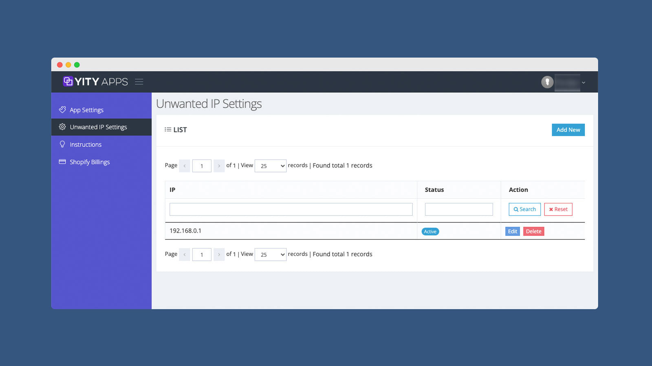Expand the user account chevron dropdown
Image resolution: width=652 pixels, height=366 pixels.
(x=583, y=82)
